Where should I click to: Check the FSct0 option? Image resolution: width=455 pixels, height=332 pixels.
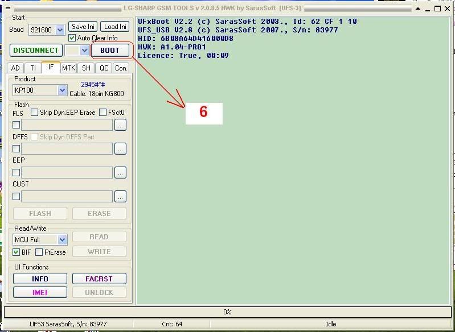click(x=103, y=113)
